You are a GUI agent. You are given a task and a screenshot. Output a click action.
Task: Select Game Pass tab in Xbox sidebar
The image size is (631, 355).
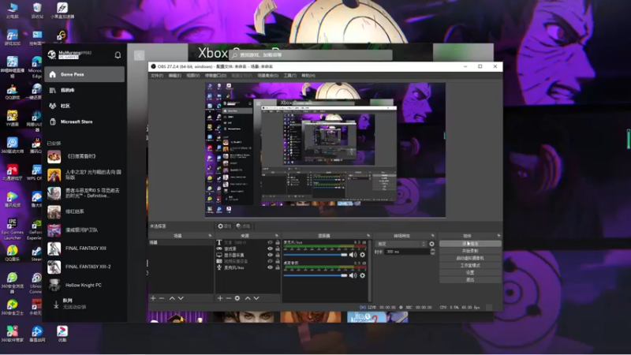click(x=84, y=74)
